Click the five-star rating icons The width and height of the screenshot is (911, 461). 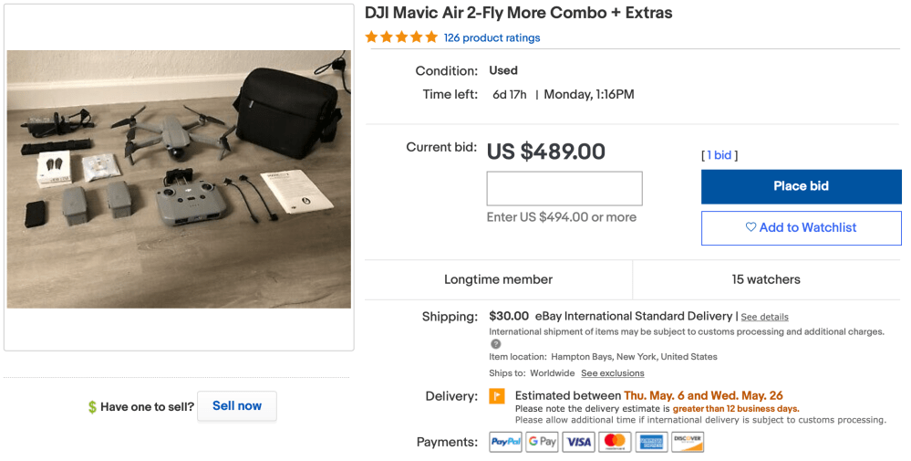[x=401, y=37]
